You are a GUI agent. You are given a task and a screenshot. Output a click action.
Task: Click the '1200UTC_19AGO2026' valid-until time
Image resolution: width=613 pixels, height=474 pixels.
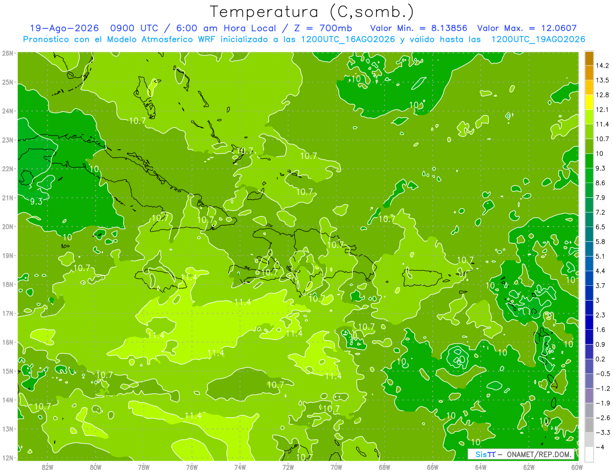tap(538, 39)
